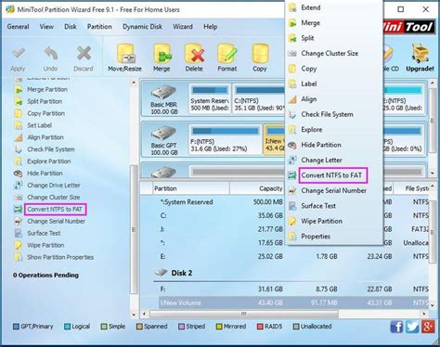Image resolution: width=440 pixels, height=347 pixels.
Task: Click Change Drive Letter in left panel
Action: click(54, 186)
